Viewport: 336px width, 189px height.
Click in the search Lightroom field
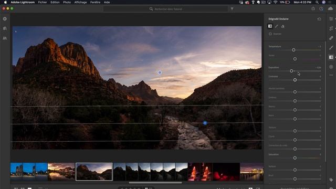pos(165,9)
